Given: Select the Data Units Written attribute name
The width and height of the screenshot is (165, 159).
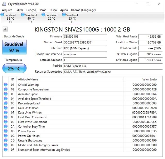Looking at the screenshot, I should click(x=30, y=113).
